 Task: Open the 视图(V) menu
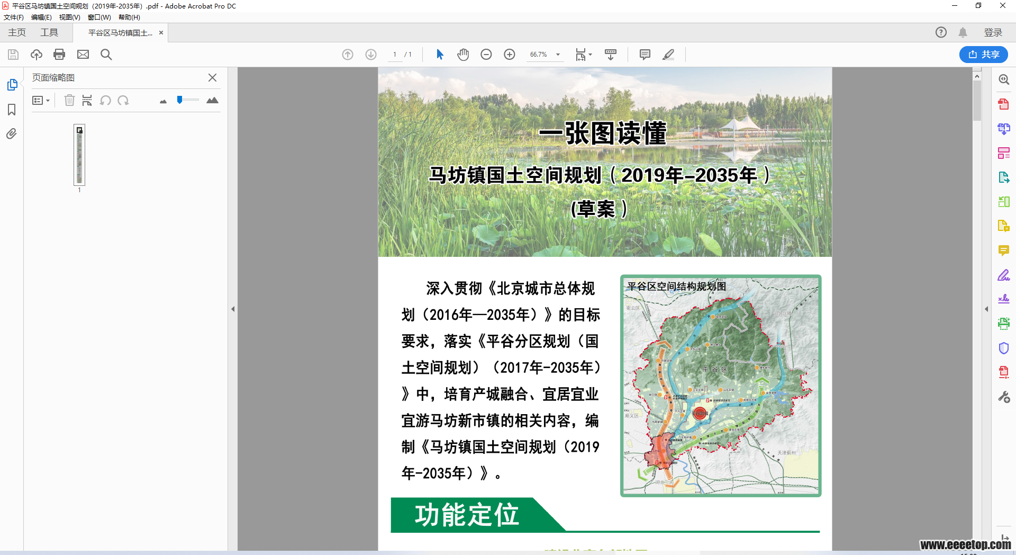(x=69, y=17)
